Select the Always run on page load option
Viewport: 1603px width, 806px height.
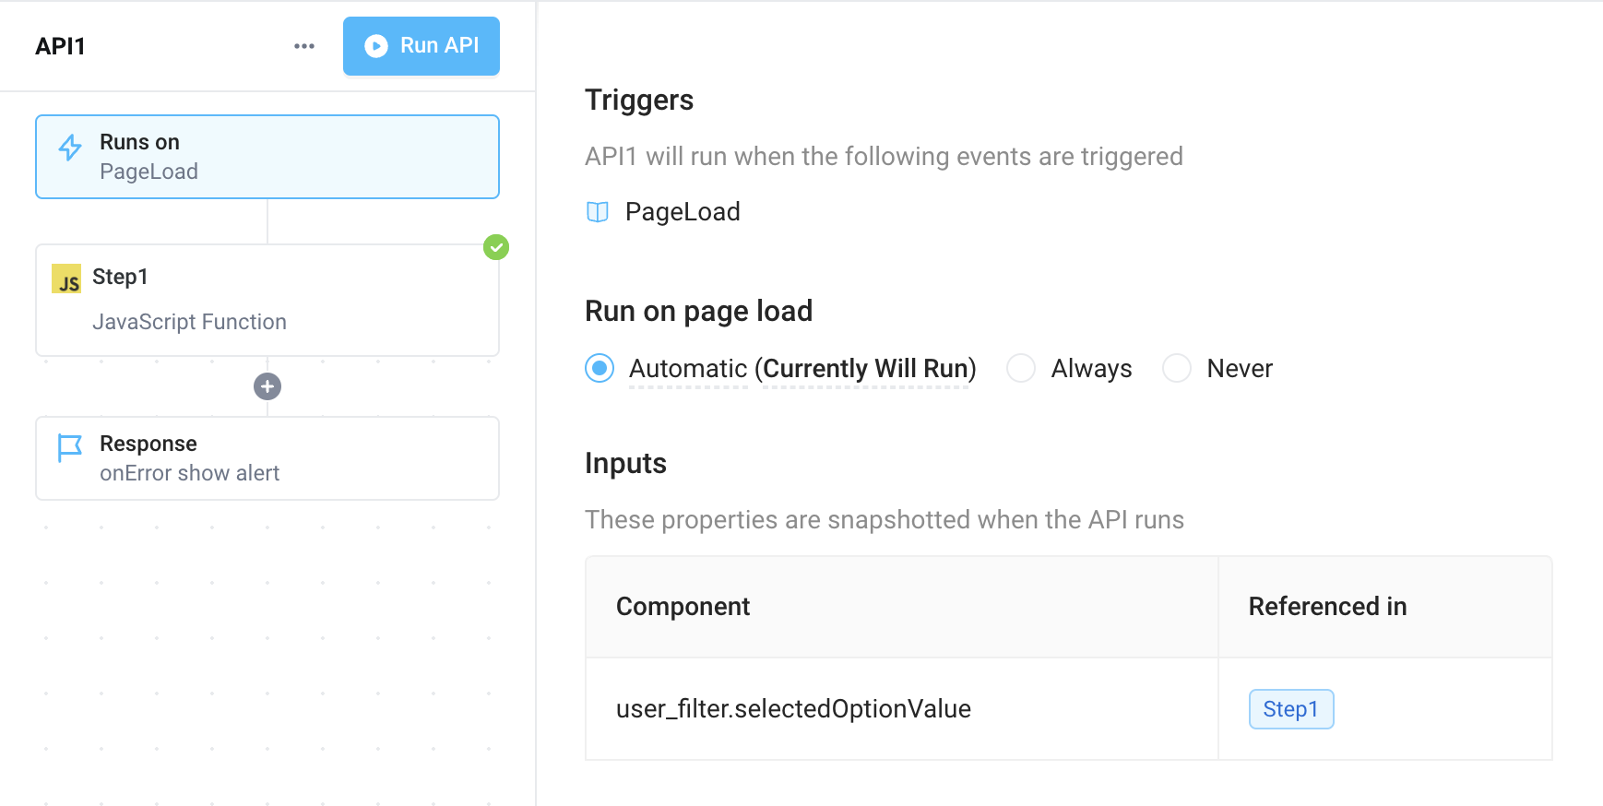(1021, 368)
